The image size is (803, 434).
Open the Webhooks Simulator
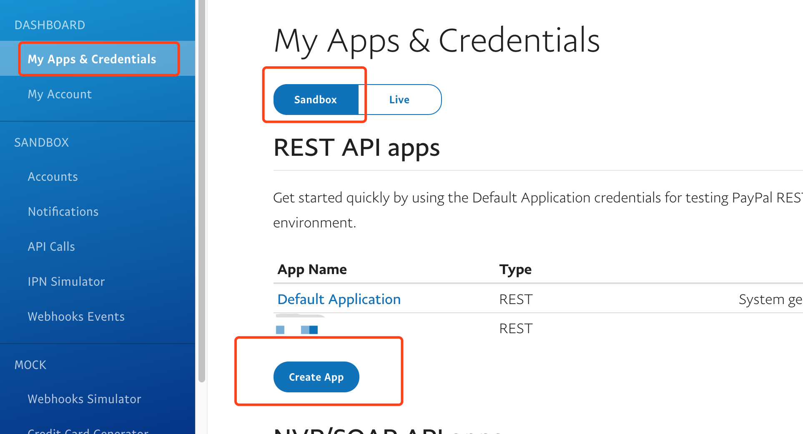pos(84,399)
